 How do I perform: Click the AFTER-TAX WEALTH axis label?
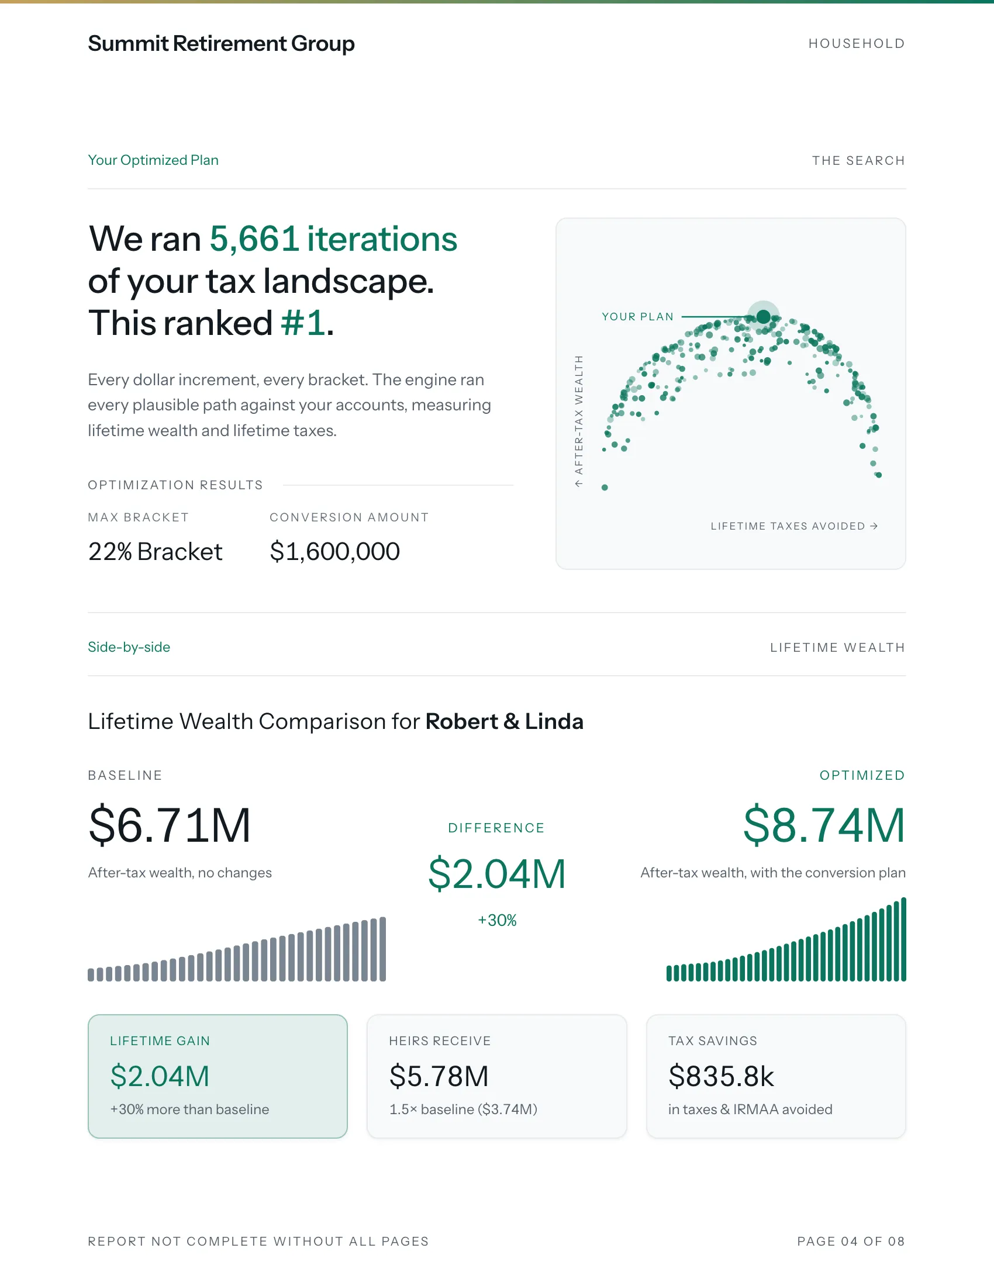(x=579, y=420)
